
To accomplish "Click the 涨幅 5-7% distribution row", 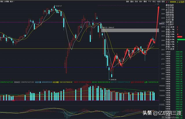I will (x=170, y=32).
